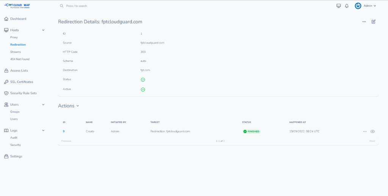Click HTTP Code value 300
388x196 pixels.
point(143,52)
